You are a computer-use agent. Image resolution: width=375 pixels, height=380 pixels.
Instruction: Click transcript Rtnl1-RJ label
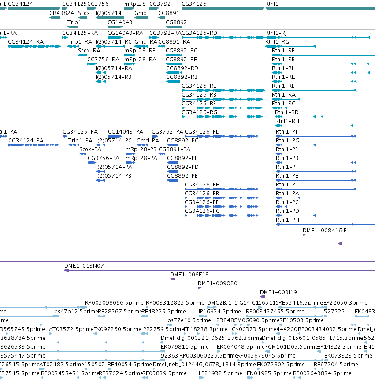coord(276,33)
